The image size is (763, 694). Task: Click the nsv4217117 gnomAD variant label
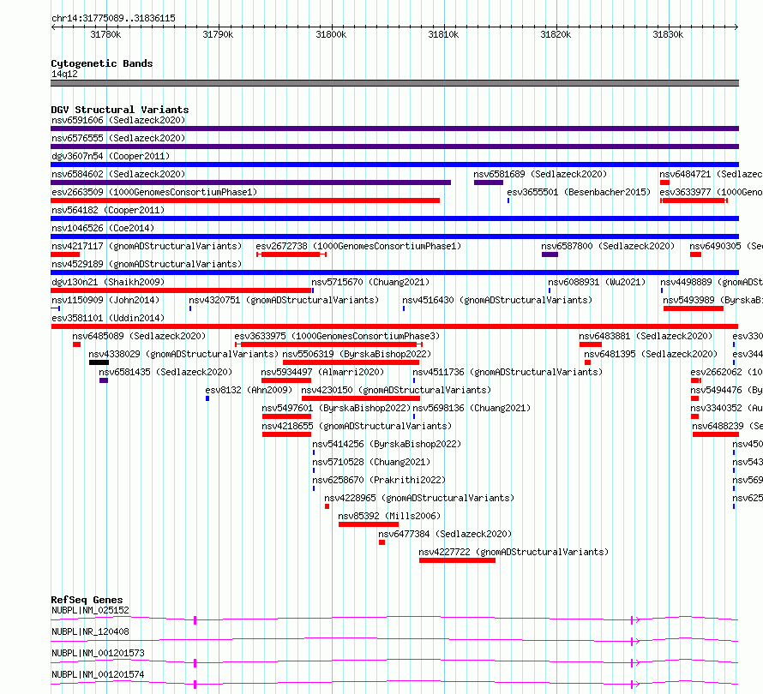point(147,246)
